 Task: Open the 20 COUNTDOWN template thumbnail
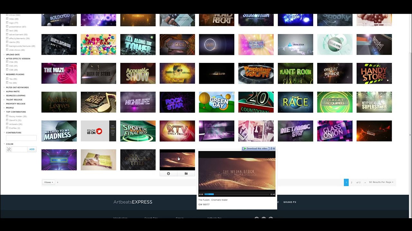point(256,102)
